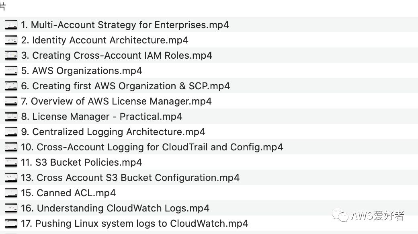Click the icon for Overview of AWS License Manager
418x234 pixels.
click(11, 101)
